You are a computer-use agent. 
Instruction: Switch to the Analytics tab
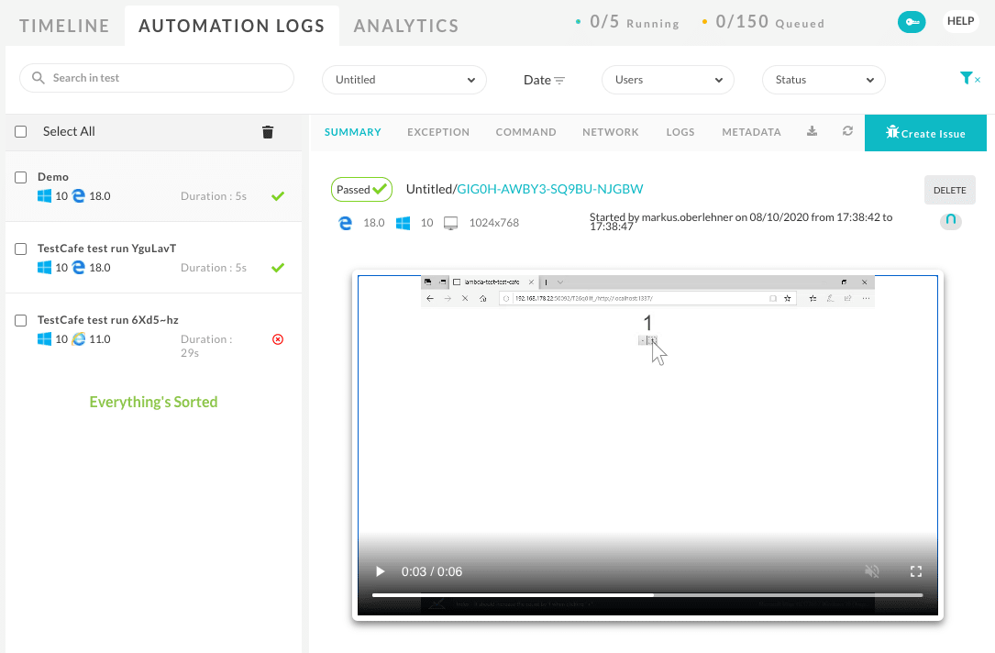[406, 26]
